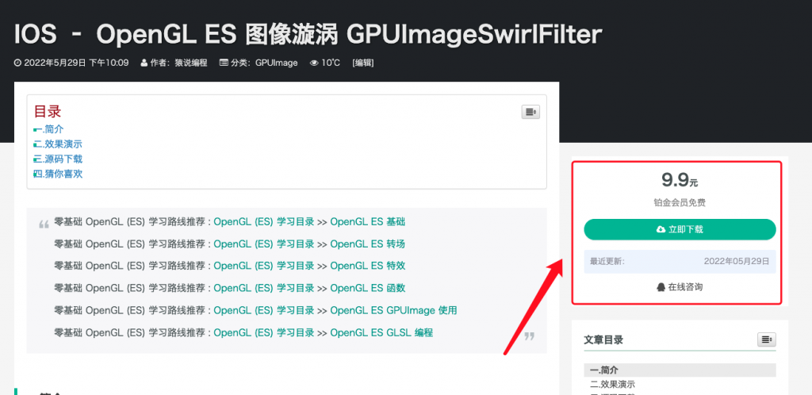Viewport: 812px width, 395px height.
Task: Open OpenGL (ES) 学习目录 link in 基础 row
Action: [264, 222]
